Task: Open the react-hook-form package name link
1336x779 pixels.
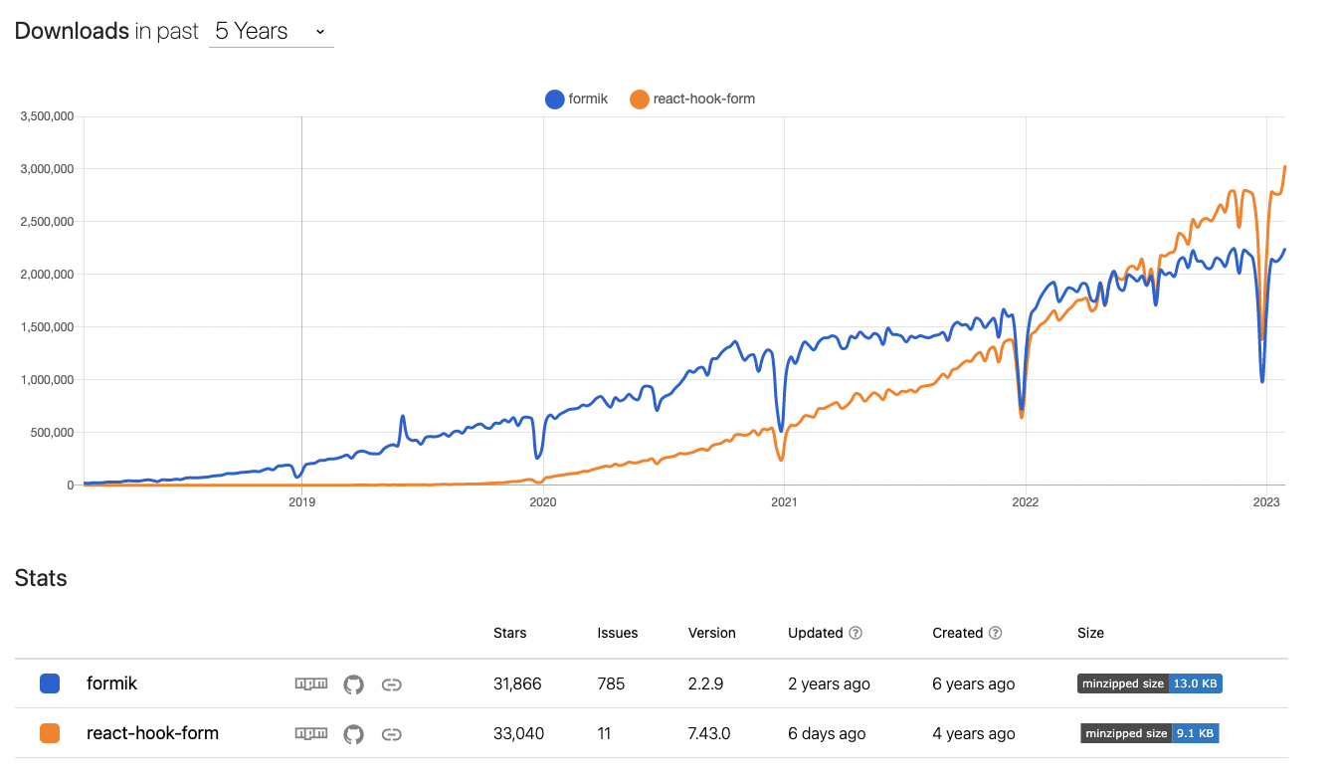Action: coord(153,733)
